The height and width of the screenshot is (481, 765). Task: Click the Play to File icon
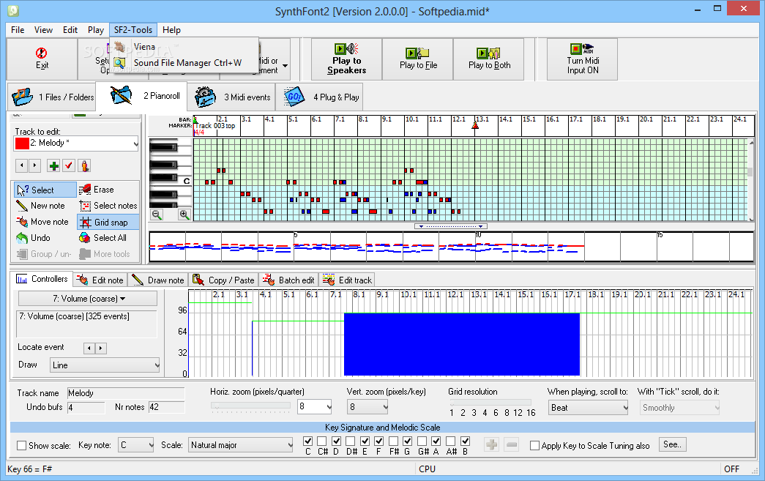coord(417,53)
